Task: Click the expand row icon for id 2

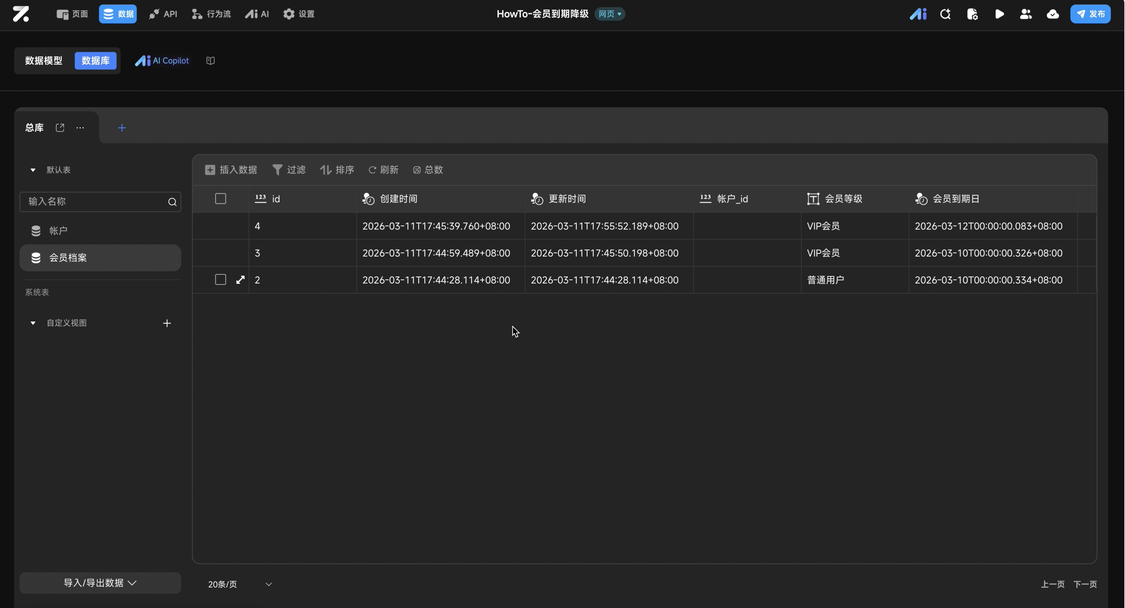Action: click(x=240, y=279)
